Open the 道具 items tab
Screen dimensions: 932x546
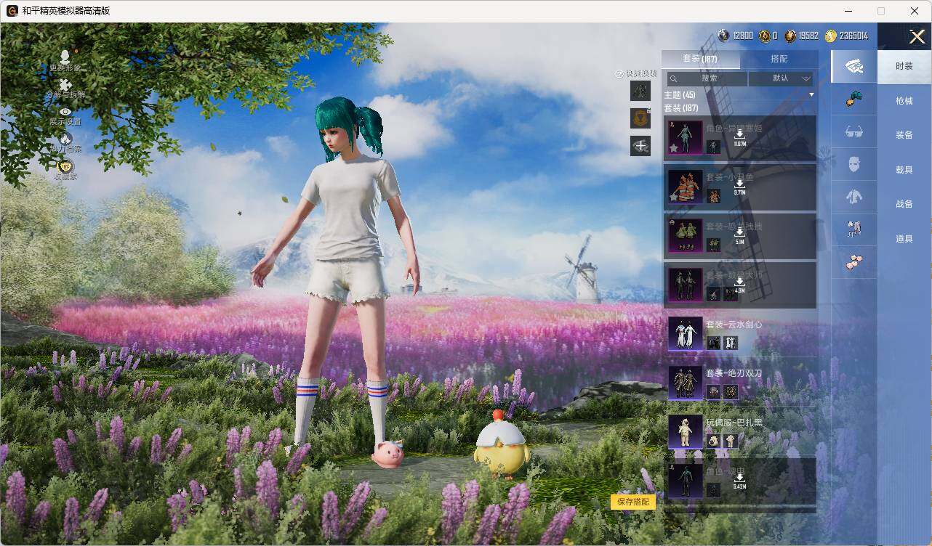904,239
